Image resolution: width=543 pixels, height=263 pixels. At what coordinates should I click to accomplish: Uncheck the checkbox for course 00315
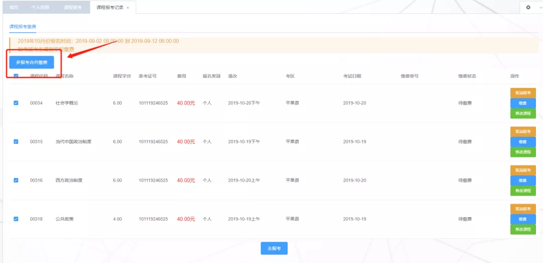pos(16,142)
